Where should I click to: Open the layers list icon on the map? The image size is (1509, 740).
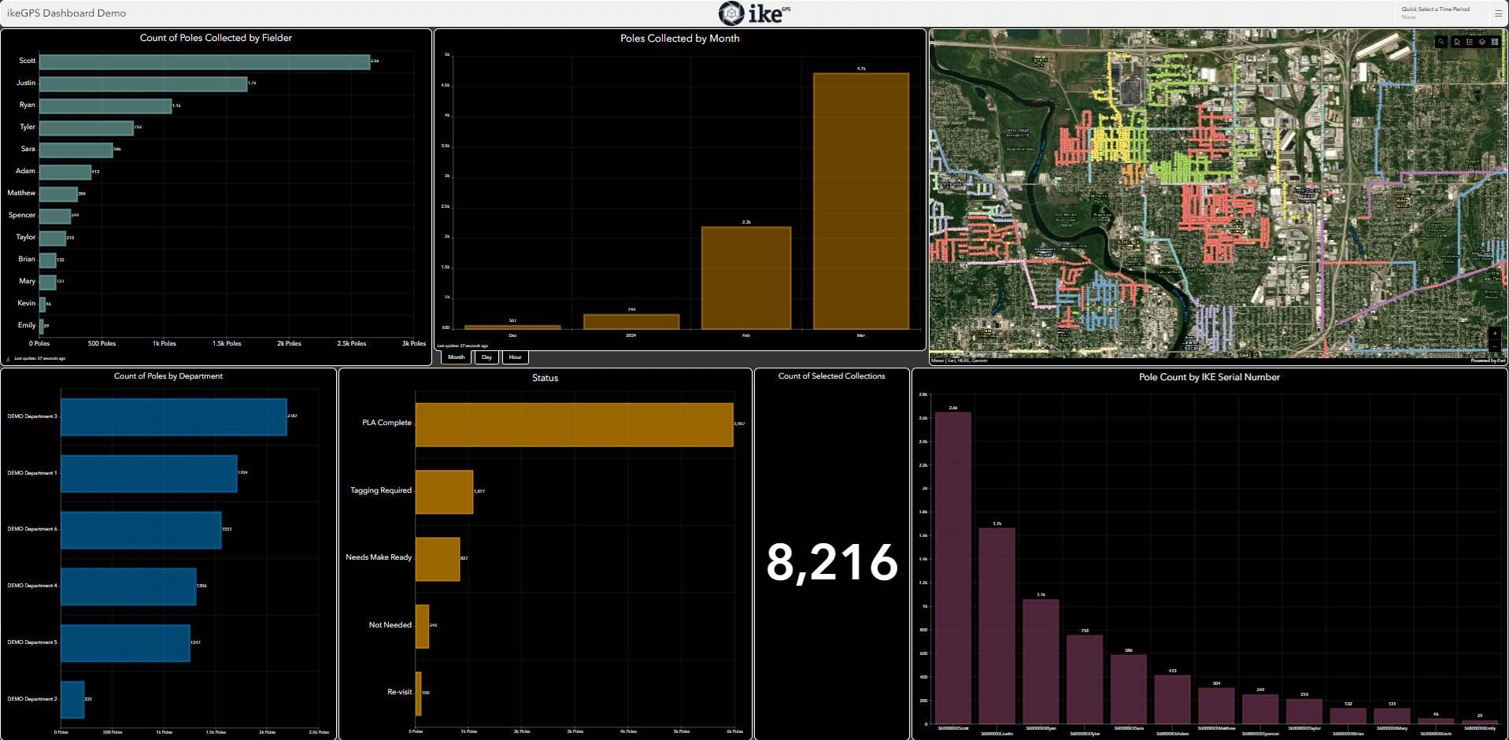click(1481, 41)
